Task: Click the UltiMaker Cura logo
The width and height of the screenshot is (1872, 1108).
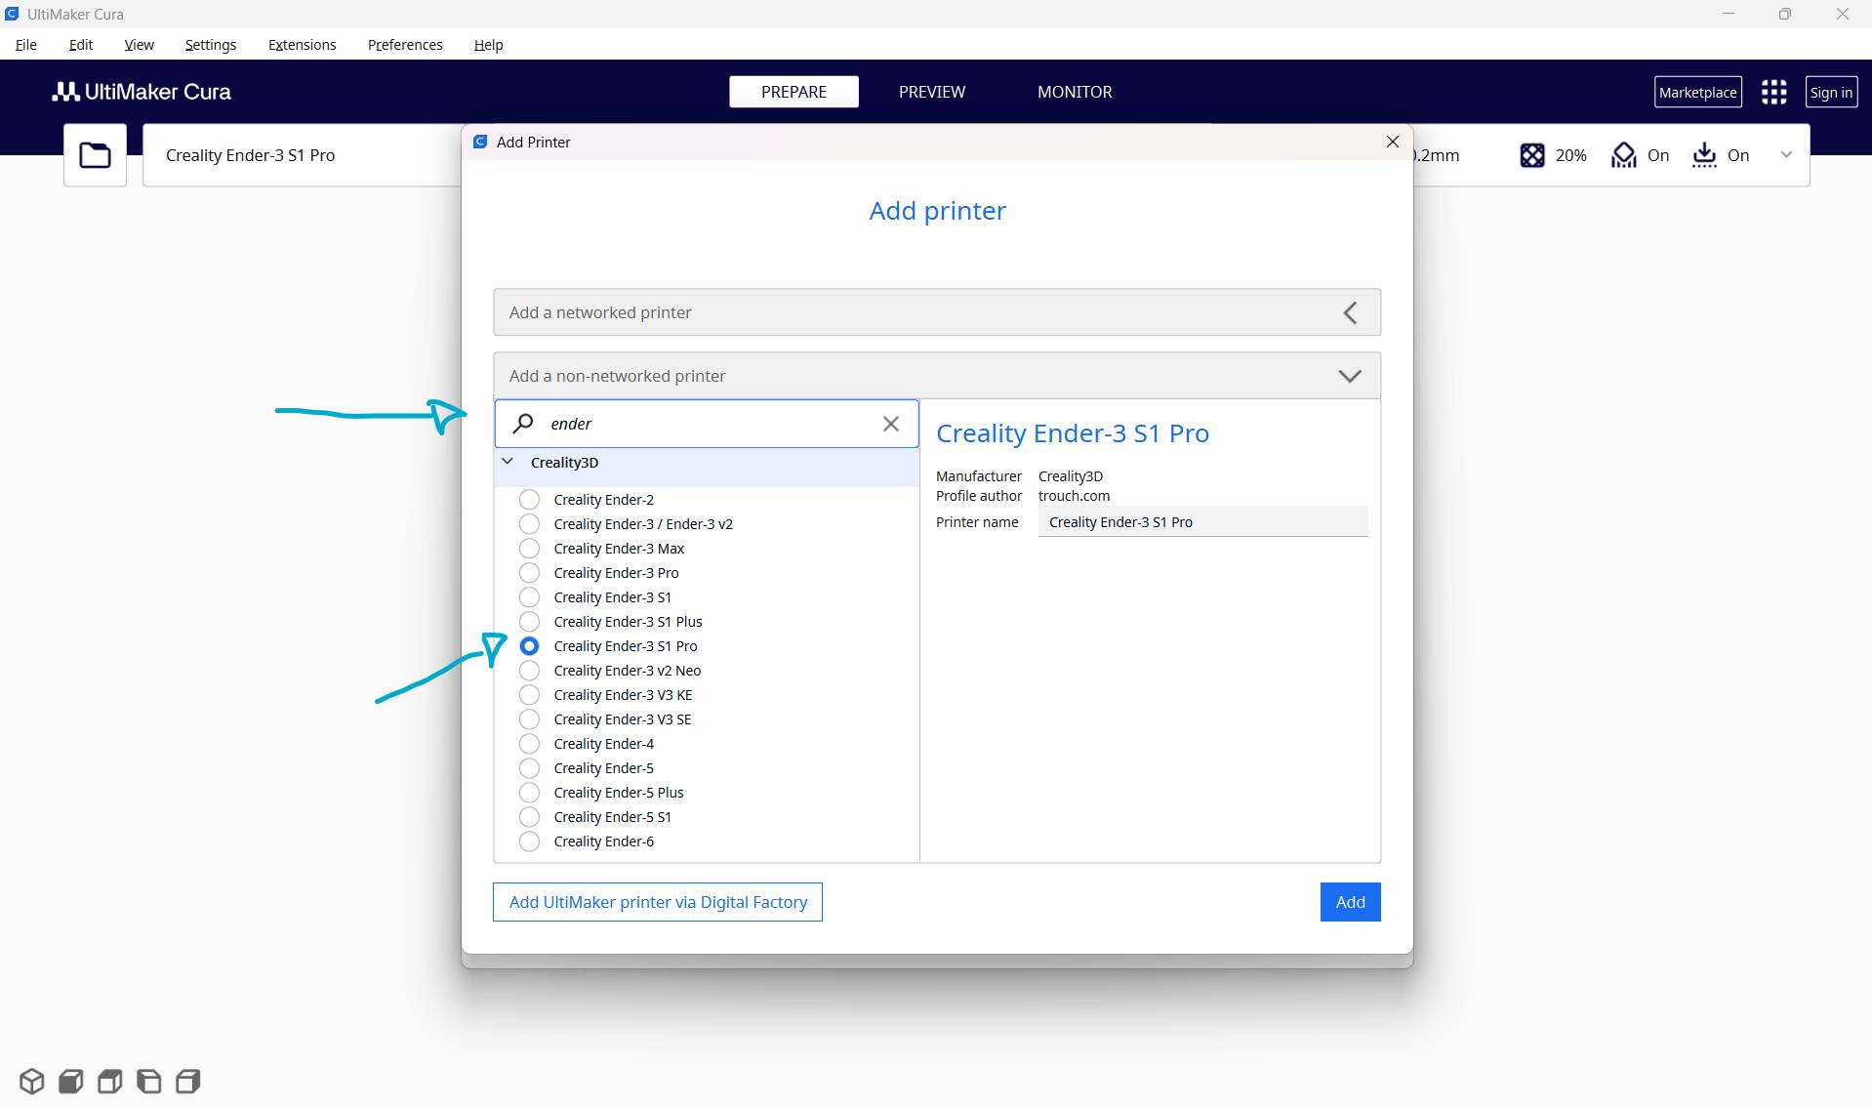Action: click(x=142, y=92)
